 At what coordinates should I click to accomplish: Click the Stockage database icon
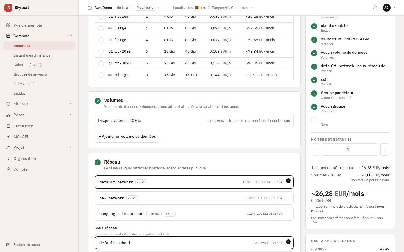point(8,104)
